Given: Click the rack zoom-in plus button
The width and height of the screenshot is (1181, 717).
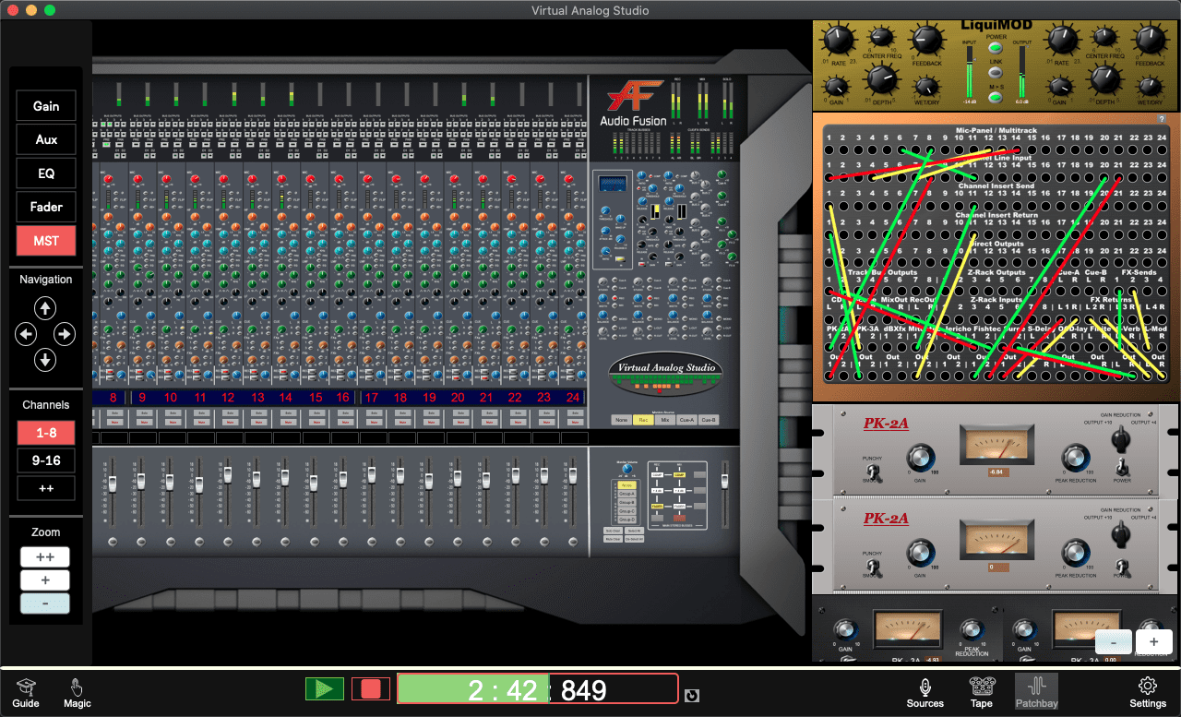Looking at the screenshot, I should (x=1153, y=642).
